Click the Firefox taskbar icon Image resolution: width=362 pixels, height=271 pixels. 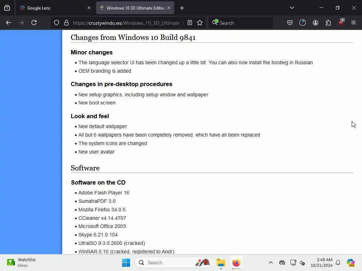pos(236,263)
